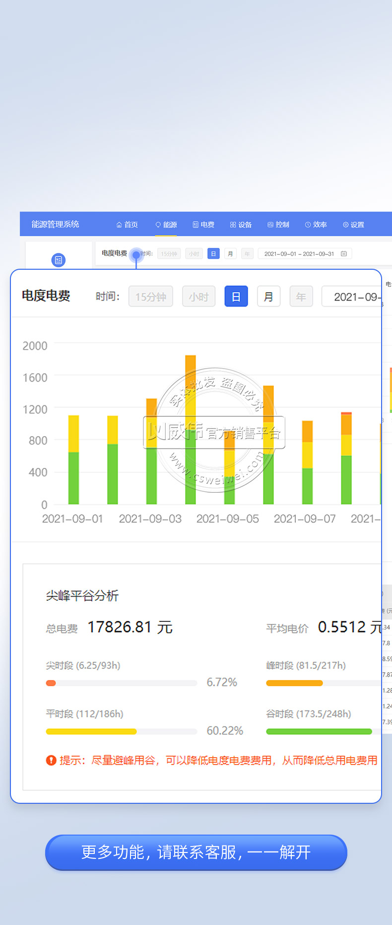The image size is (392, 925).
Task: Switch to the 电费 tab
Action: (203, 225)
